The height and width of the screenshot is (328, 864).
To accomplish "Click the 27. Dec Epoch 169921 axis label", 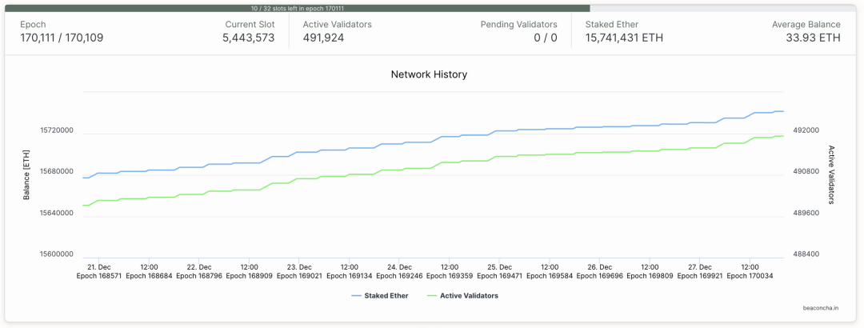I will [x=699, y=271].
